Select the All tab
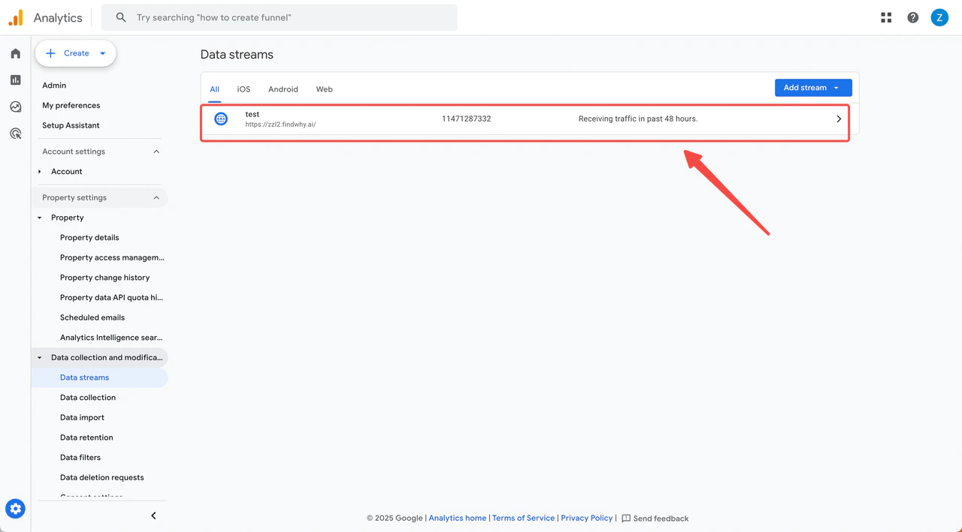 tap(214, 89)
